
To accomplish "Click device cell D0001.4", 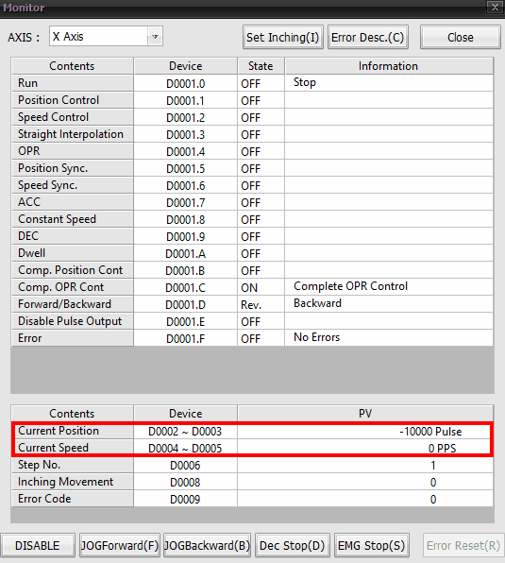I will (185, 151).
